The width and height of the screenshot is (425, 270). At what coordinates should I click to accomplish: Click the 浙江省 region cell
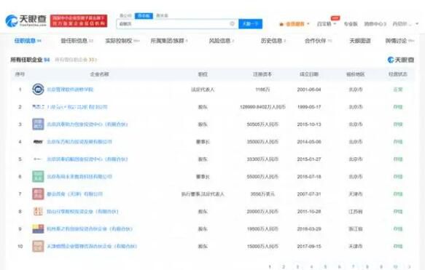point(356,229)
